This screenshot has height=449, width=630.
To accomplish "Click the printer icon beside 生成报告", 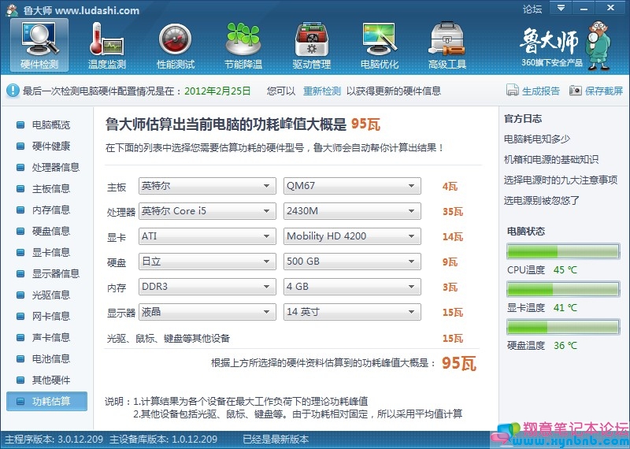I will click(x=513, y=91).
